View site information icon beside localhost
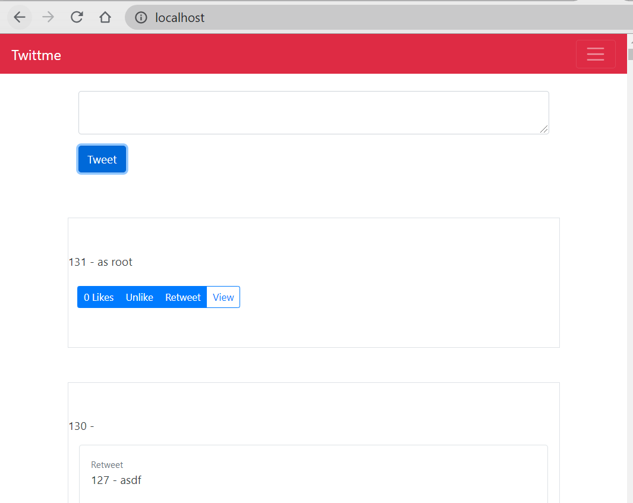Viewport: 633px width, 503px height. [x=141, y=18]
